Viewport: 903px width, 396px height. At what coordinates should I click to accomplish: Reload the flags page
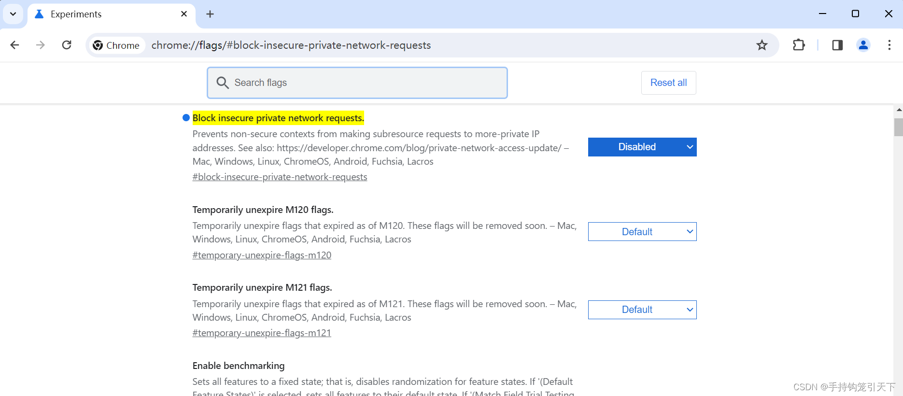tap(67, 45)
